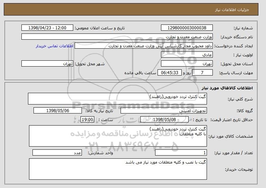Select the label تاریخ و ساعت اعلان عمومی

coord(100,28)
